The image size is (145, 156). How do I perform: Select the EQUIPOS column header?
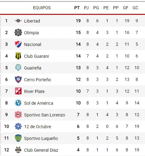42,8
